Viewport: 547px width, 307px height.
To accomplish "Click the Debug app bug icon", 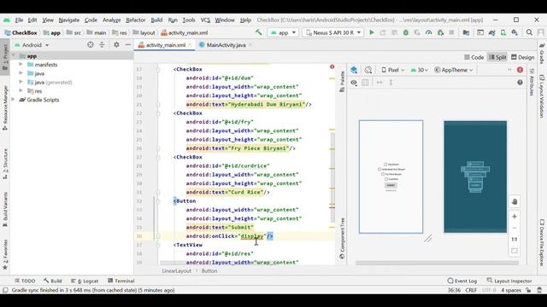I will [x=406, y=32].
